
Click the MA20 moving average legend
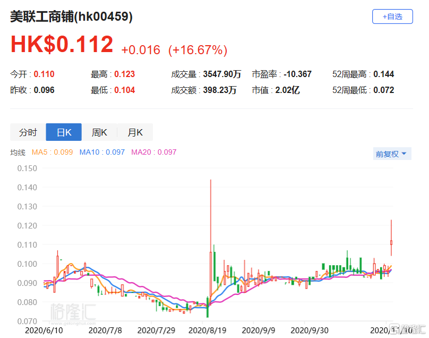click(x=153, y=153)
